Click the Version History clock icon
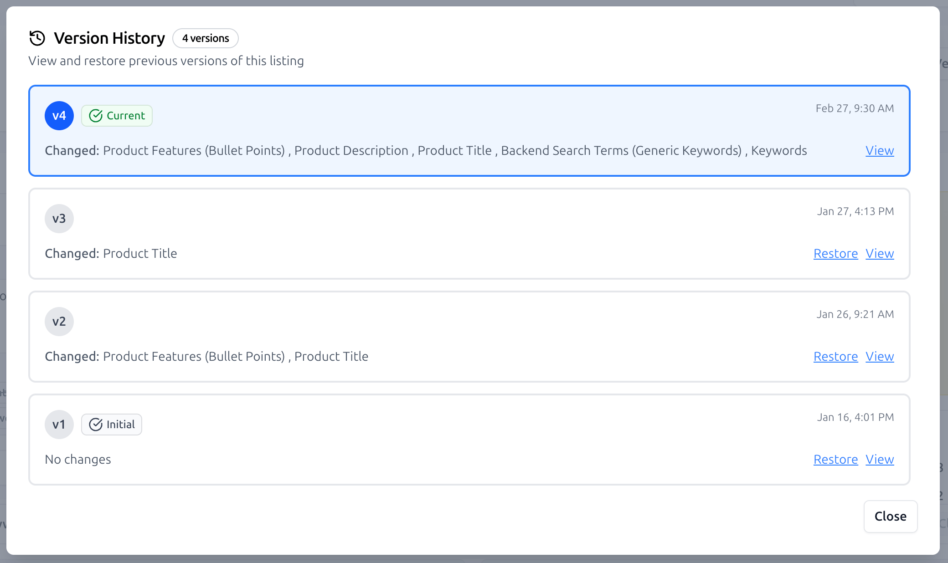The image size is (948, 563). [x=37, y=38]
